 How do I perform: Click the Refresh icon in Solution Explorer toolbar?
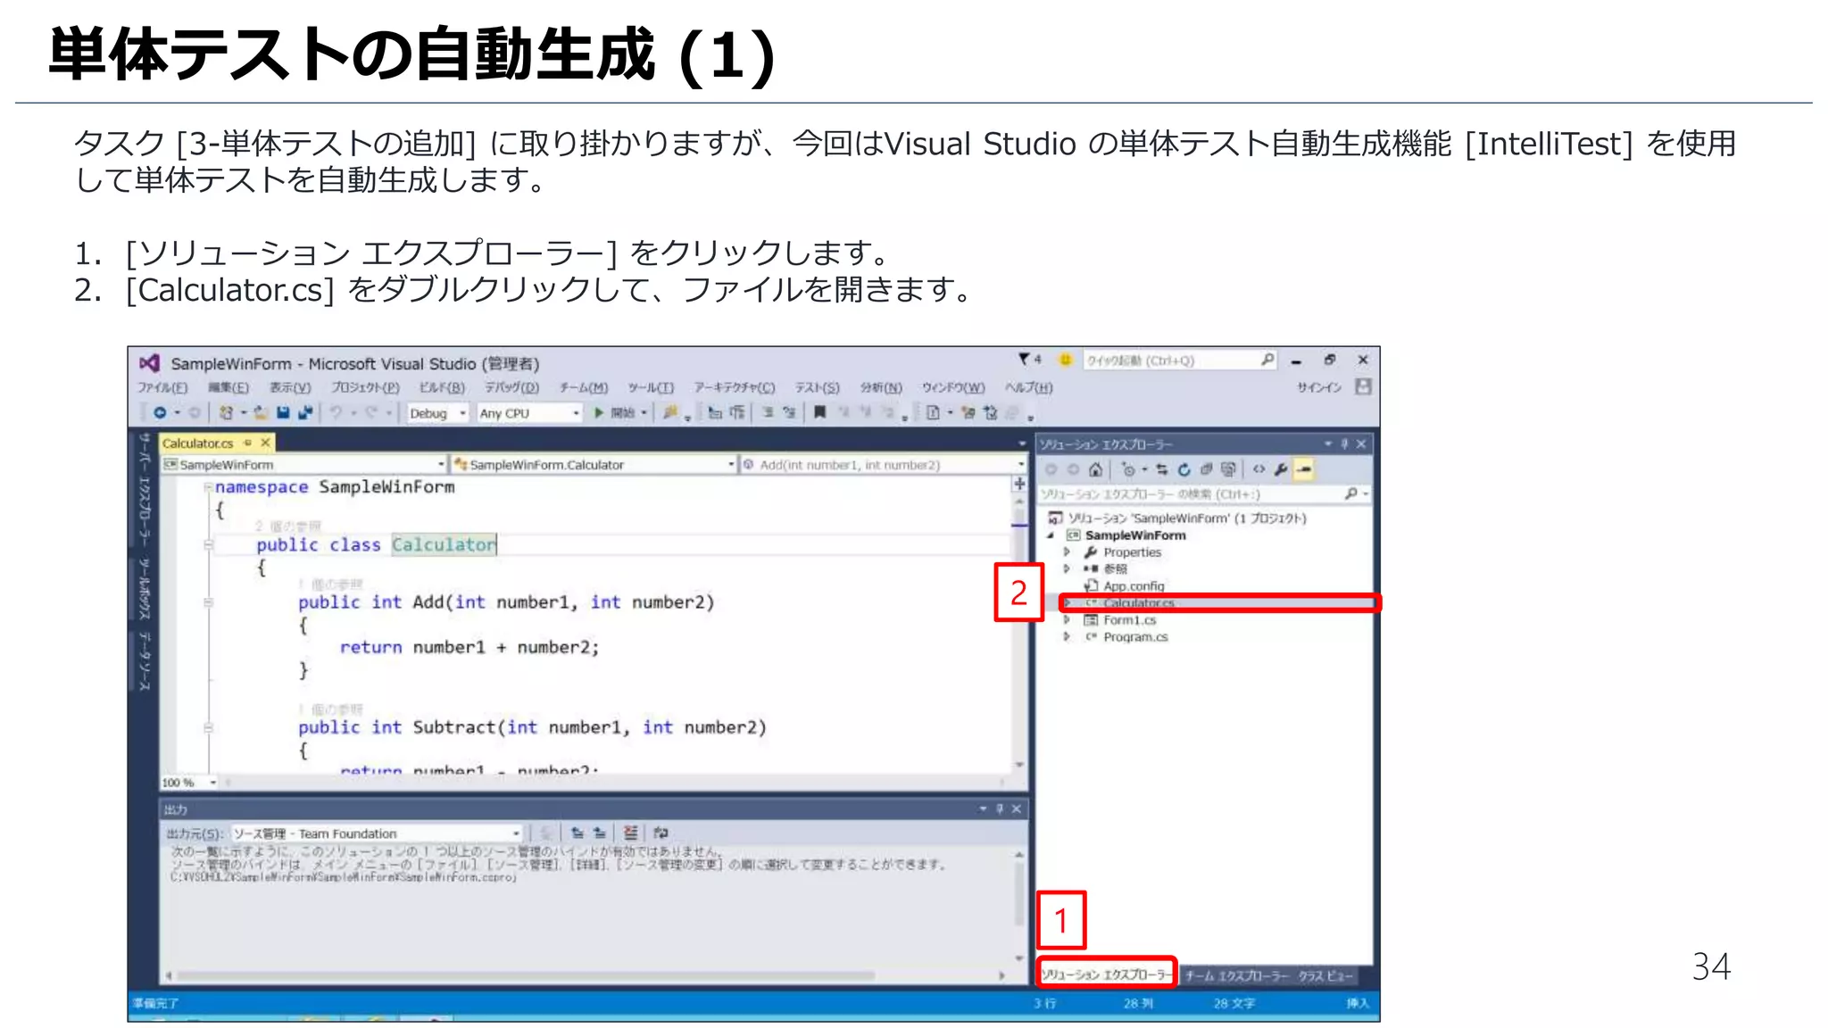1184,469
